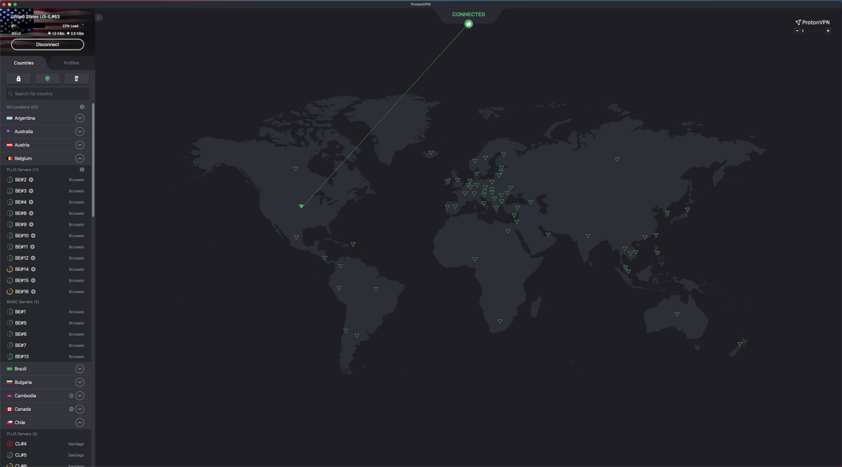Collapse the Belgium server list
Viewport: 842px width, 467px height.
79,158
